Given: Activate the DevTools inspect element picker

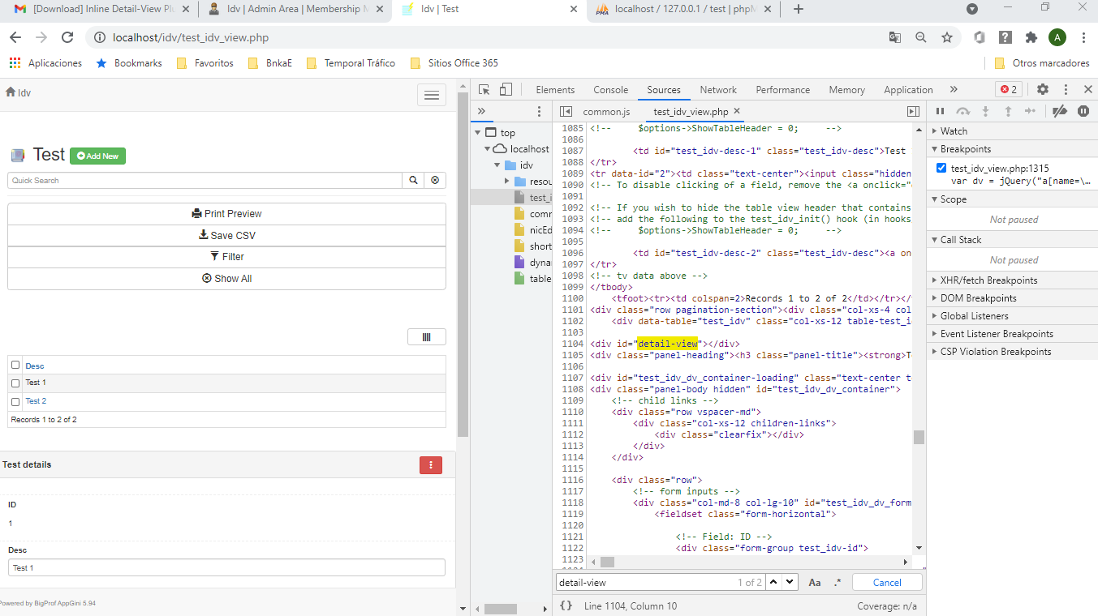Looking at the screenshot, I should click(x=484, y=90).
